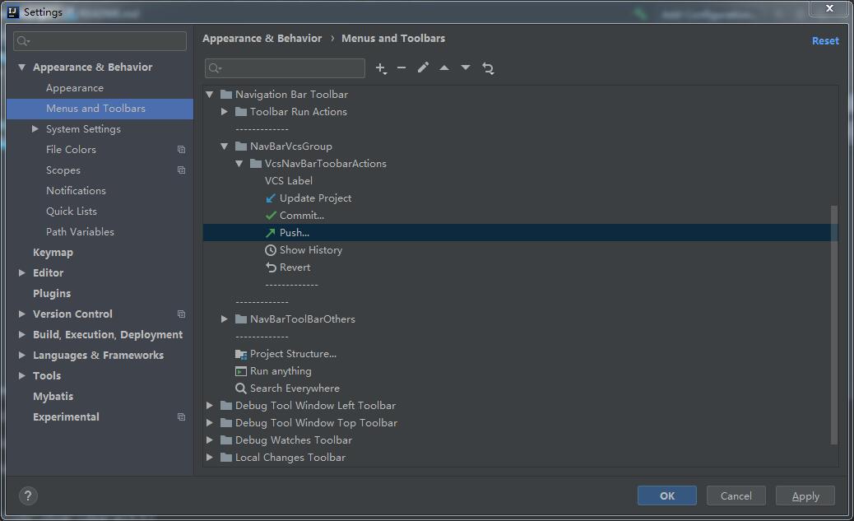
Task: Click the Restore defaults icon in toolbar
Action: point(488,68)
